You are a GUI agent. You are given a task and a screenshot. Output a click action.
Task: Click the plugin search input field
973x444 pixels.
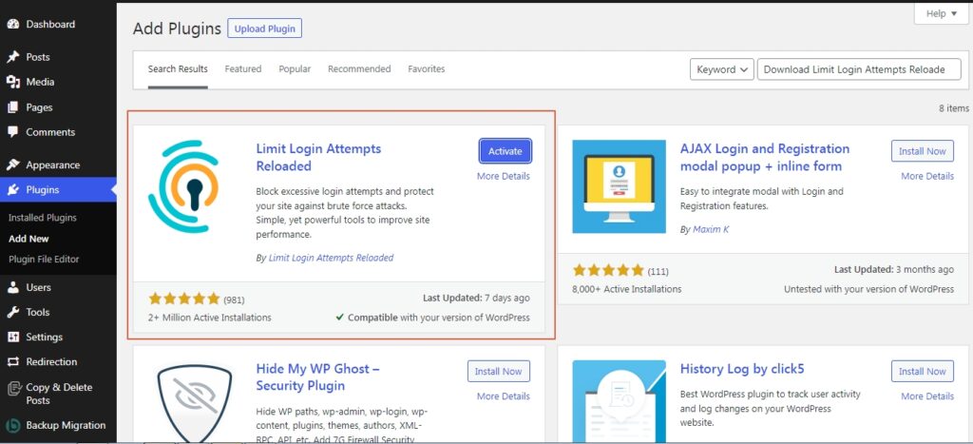(859, 69)
